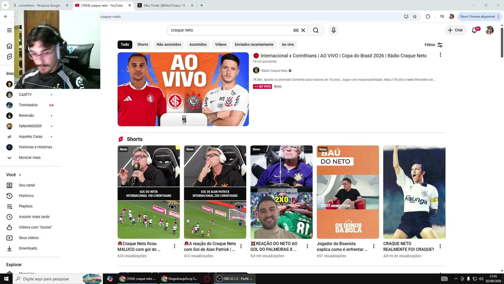Image resolution: width=504 pixels, height=284 pixels.
Task: Clear the search query text
Action: tap(303, 30)
